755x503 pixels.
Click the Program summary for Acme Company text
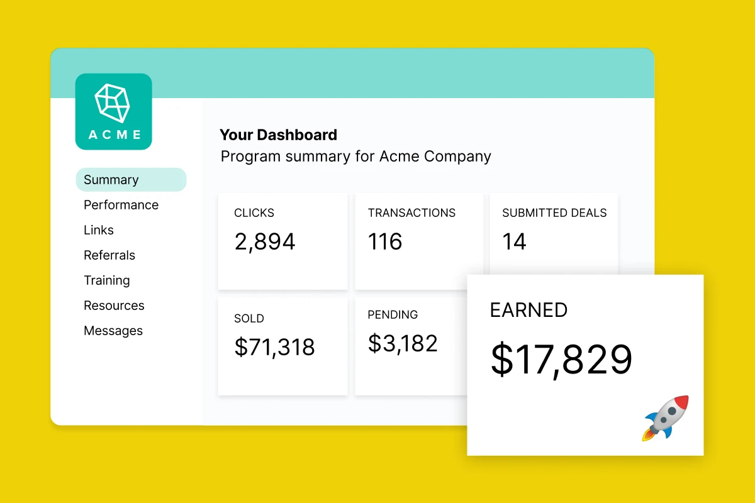(355, 157)
